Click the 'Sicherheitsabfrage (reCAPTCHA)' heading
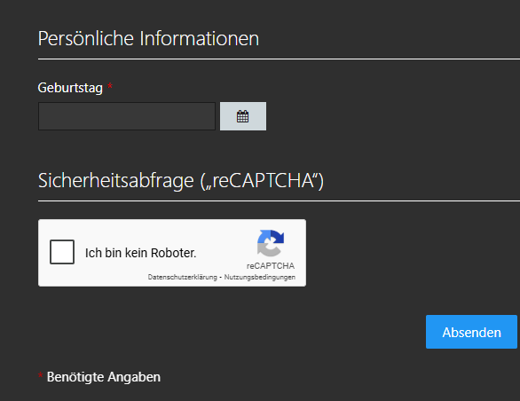The height and width of the screenshot is (401, 520). (x=181, y=181)
